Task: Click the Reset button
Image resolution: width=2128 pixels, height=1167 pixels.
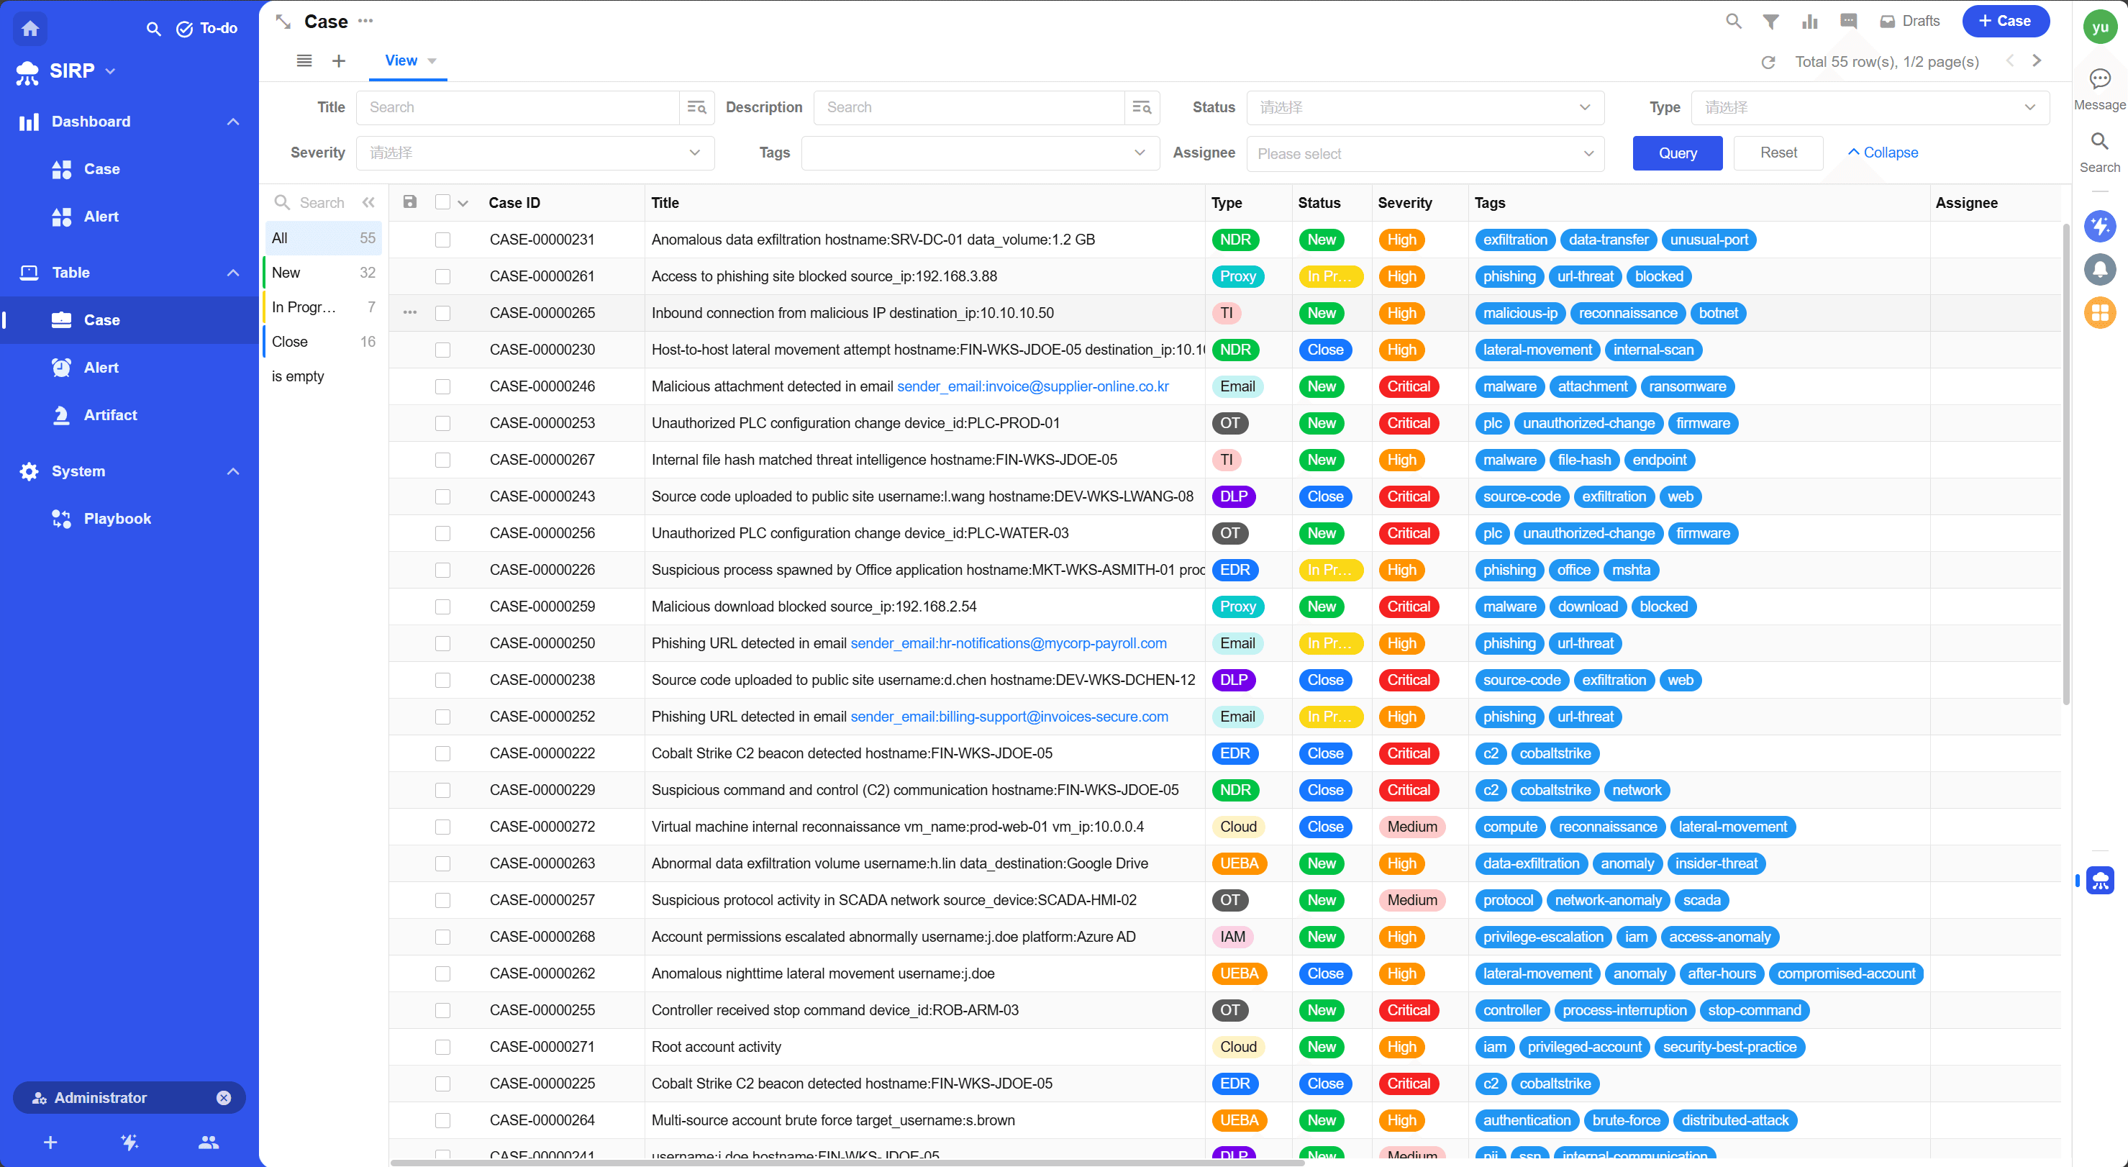Action: (1778, 153)
